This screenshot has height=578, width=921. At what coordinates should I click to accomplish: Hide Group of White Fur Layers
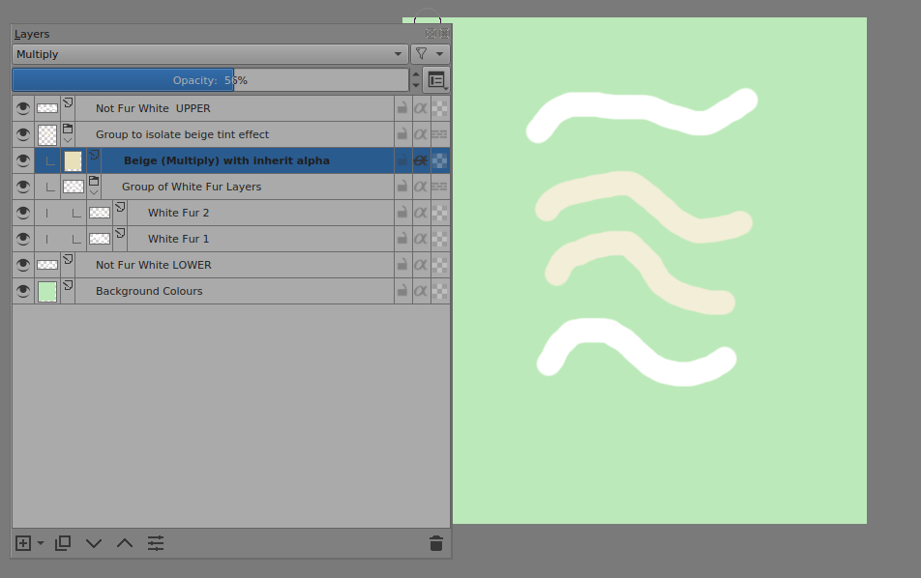pos(23,187)
